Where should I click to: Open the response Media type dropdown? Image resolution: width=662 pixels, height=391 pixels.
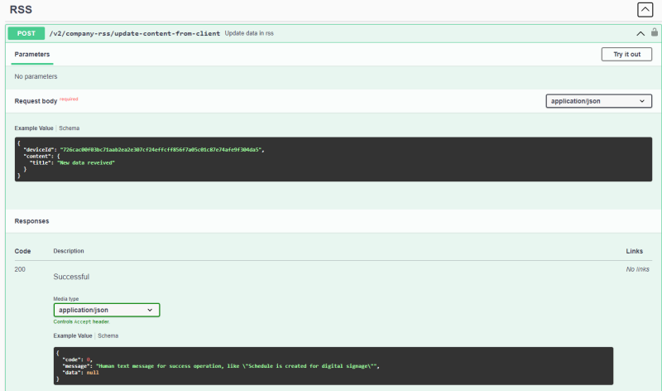coord(107,310)
